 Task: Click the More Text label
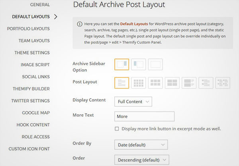point(83,115)
